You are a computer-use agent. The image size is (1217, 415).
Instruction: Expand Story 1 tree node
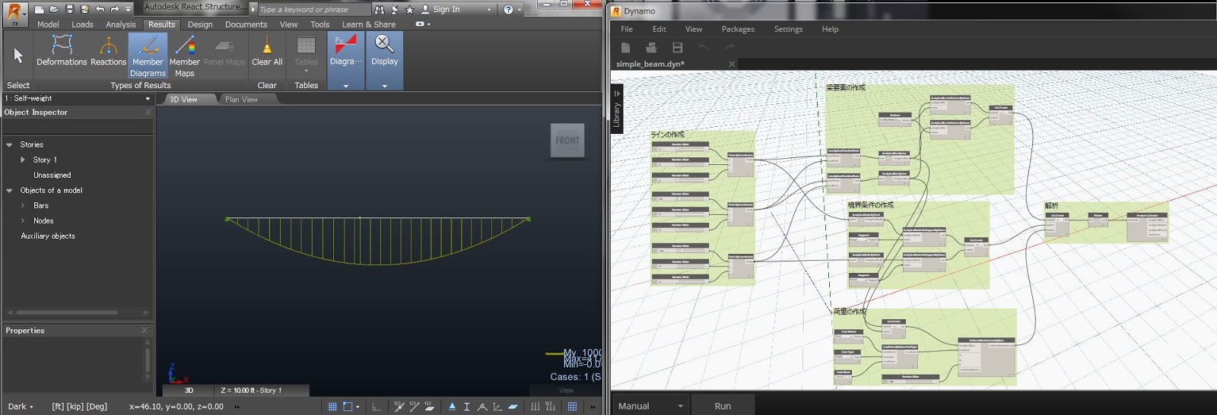click(23, 160)
